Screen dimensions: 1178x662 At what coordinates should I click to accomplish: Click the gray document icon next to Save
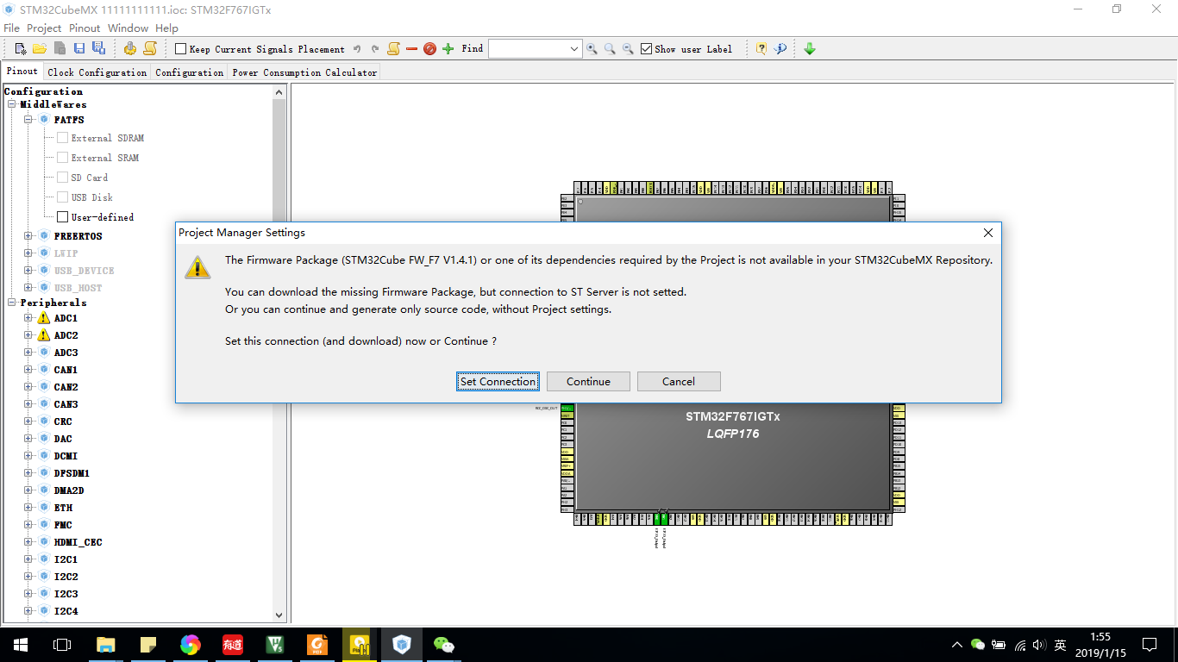pos(60,49)
